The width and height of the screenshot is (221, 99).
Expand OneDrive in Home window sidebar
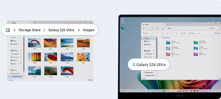tap(143, 45)
